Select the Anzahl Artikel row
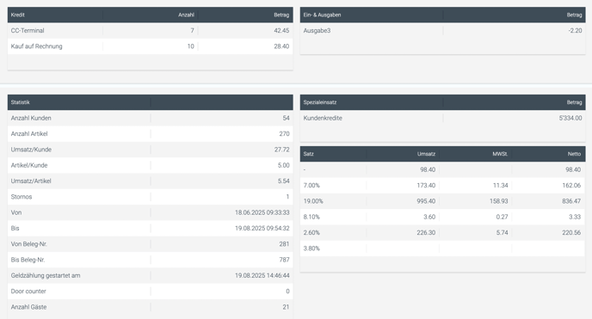Viewport: 592px width, 319px height. pyautogui.click(x=151, y=134)
